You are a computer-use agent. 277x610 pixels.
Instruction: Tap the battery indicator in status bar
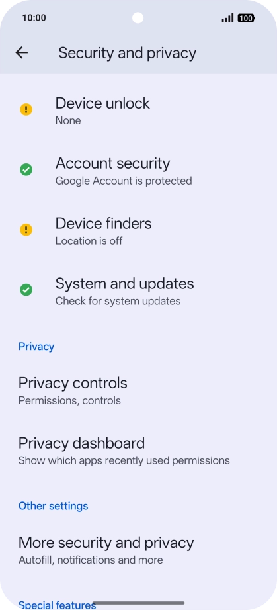pos(245,18)
